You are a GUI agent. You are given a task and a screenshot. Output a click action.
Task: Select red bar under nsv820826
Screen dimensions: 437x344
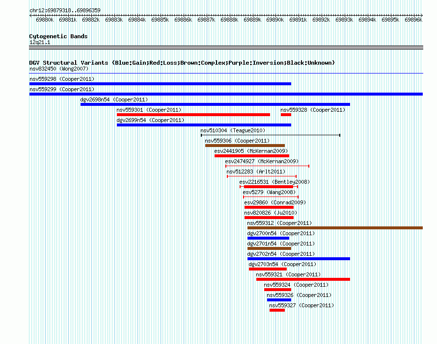269,218
